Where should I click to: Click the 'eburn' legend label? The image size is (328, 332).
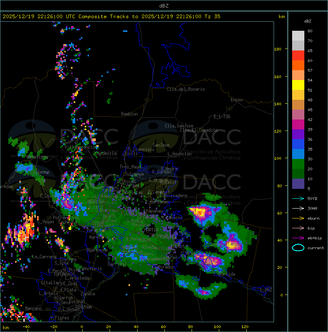pos(313,218)
